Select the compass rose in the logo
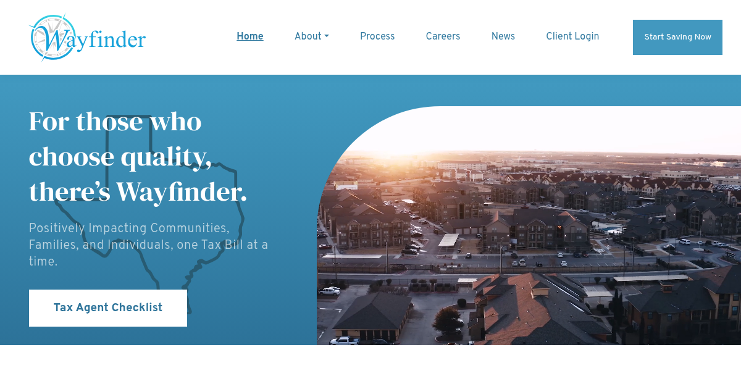Image resolution: width=741 pixels, height=389 pixels. pyautogui.click(x=52, y=37)
